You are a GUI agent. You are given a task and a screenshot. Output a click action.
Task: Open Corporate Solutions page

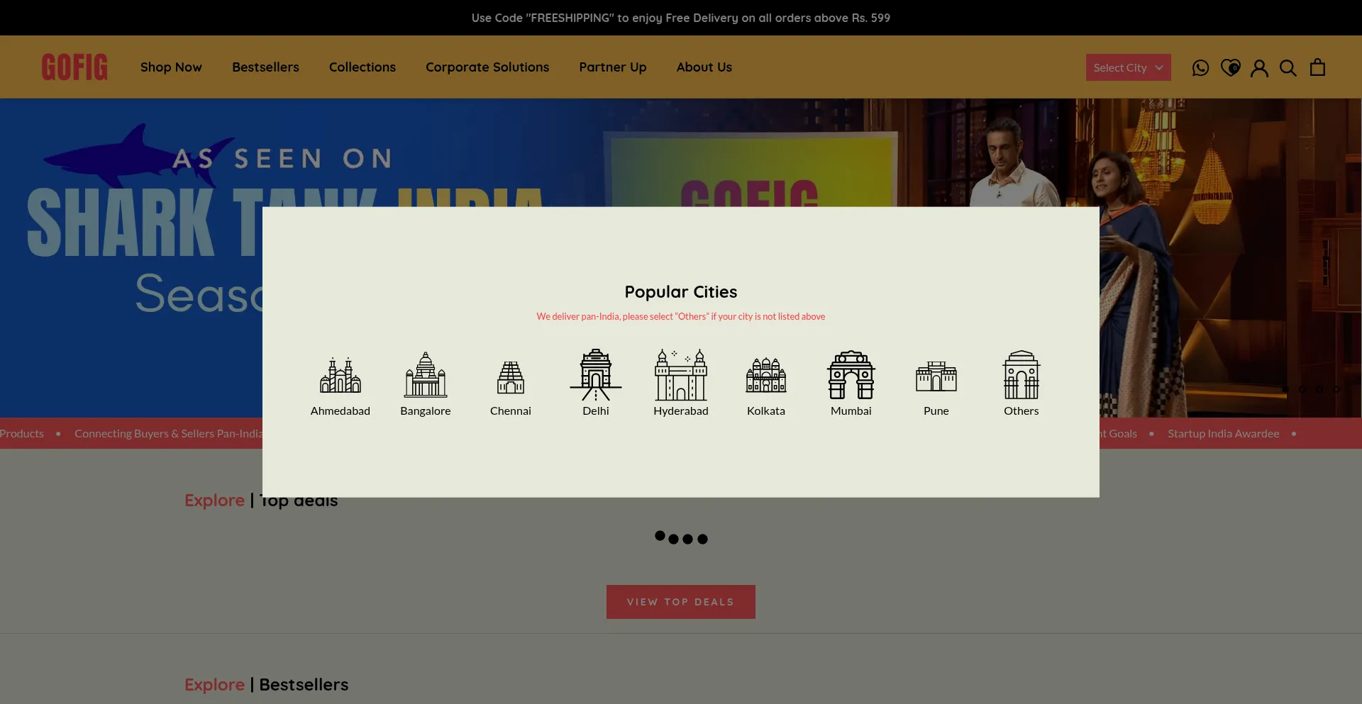tap(487, 67)
